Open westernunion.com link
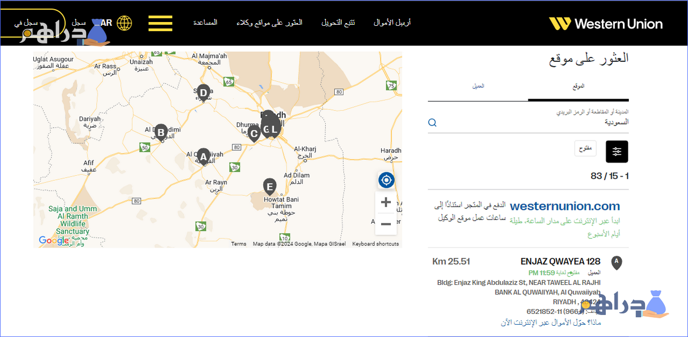The image size is (688, 337). [565, 206]
